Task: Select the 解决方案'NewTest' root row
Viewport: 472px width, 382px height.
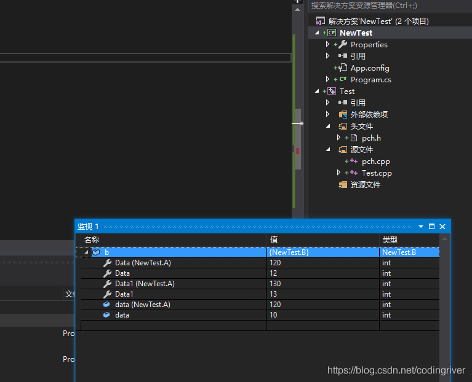Action: tap(378, 21)
